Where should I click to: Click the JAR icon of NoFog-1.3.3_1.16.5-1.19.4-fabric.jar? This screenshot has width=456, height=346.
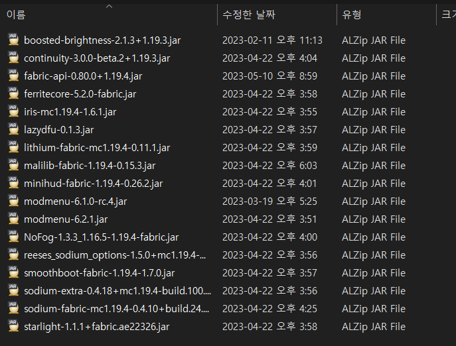pos(13,237)
